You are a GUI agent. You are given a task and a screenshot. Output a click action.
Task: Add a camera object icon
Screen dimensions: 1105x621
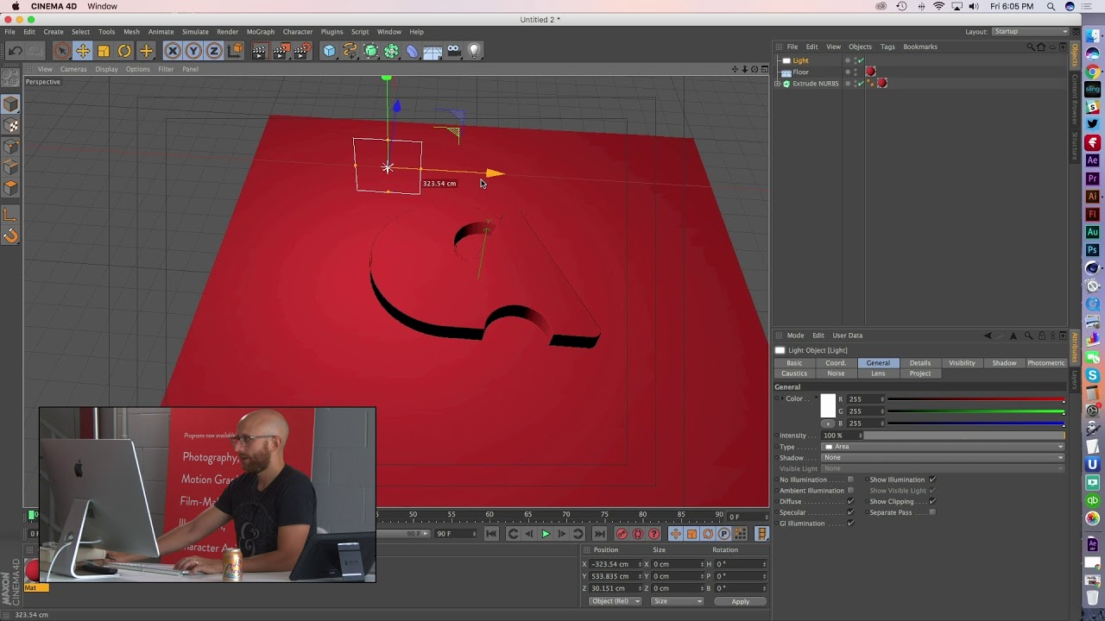click(453, 51)
